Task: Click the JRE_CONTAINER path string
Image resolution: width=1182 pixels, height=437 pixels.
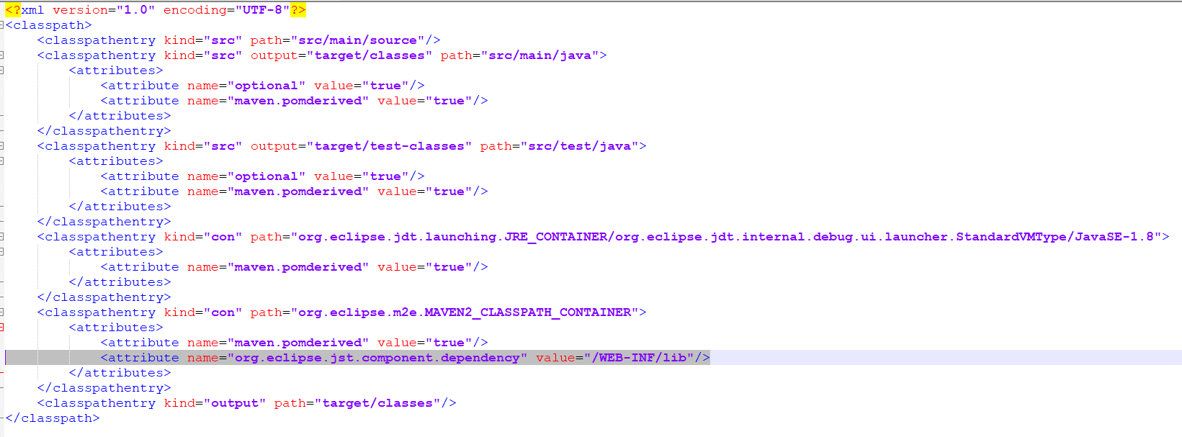Action: click(726, 237)
